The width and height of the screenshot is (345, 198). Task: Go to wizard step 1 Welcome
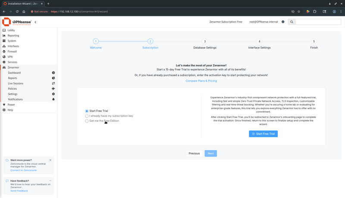point(96,41)
